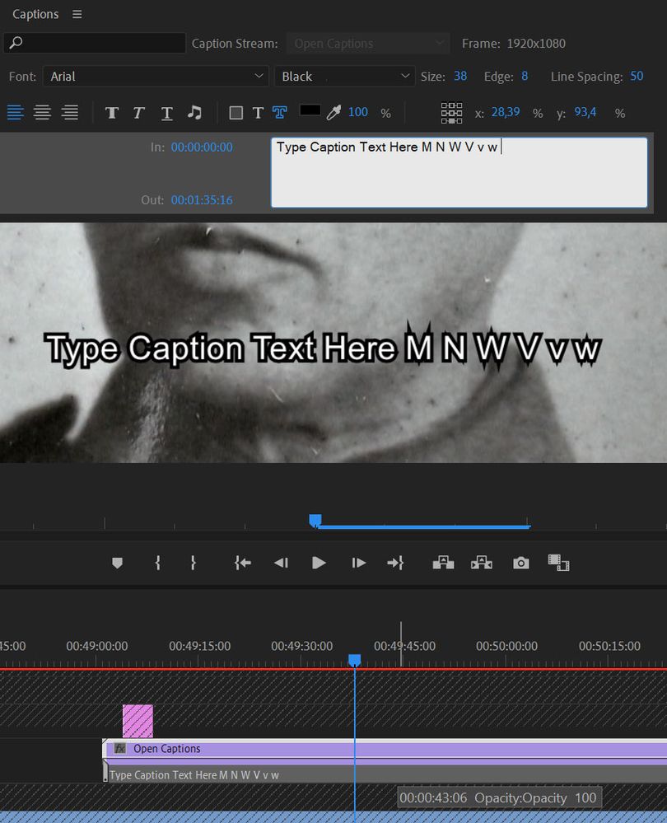Image resolution: width=667 pixels, height=823 pixels.
Task: Click the Export Frame camera icon
Action: pos(520,563)
